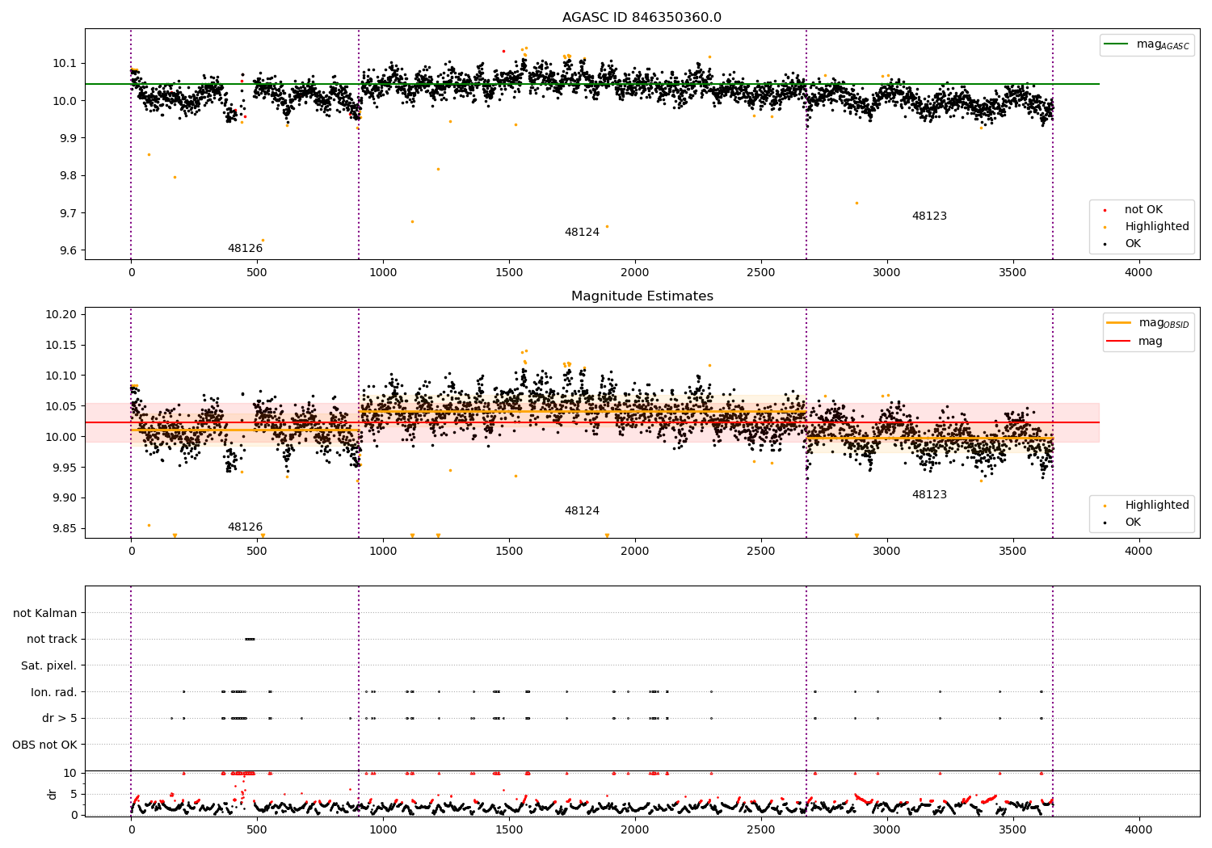Select 'Highlighted' in Magnitude Estimates legend

(1156, 505)
